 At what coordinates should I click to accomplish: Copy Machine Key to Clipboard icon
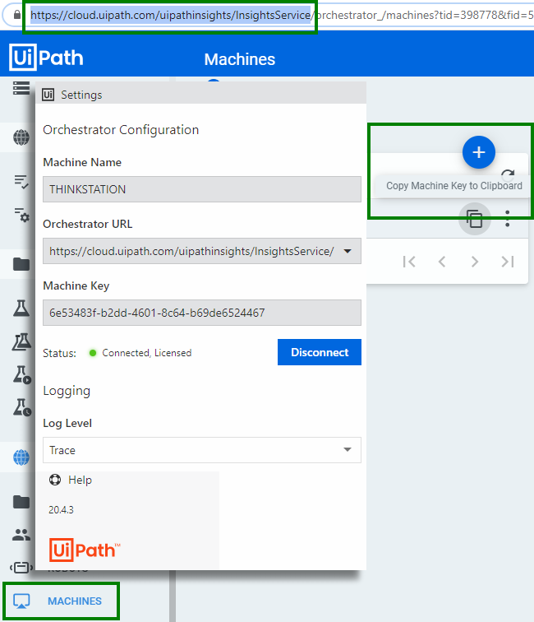pyautogui.click(x=474, y=219)
